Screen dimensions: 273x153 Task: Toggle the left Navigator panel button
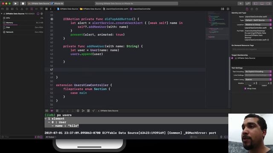(256, 3)
